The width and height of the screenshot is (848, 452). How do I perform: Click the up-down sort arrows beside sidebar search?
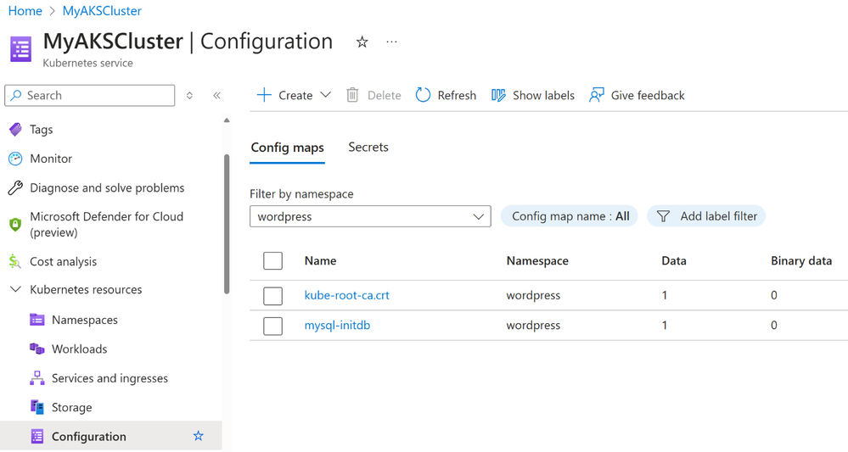click(189, 96)
